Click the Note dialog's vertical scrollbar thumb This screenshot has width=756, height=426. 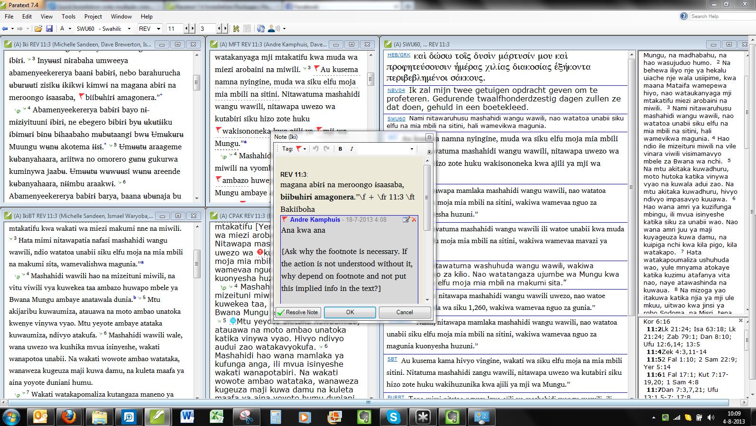pos(427,198)
